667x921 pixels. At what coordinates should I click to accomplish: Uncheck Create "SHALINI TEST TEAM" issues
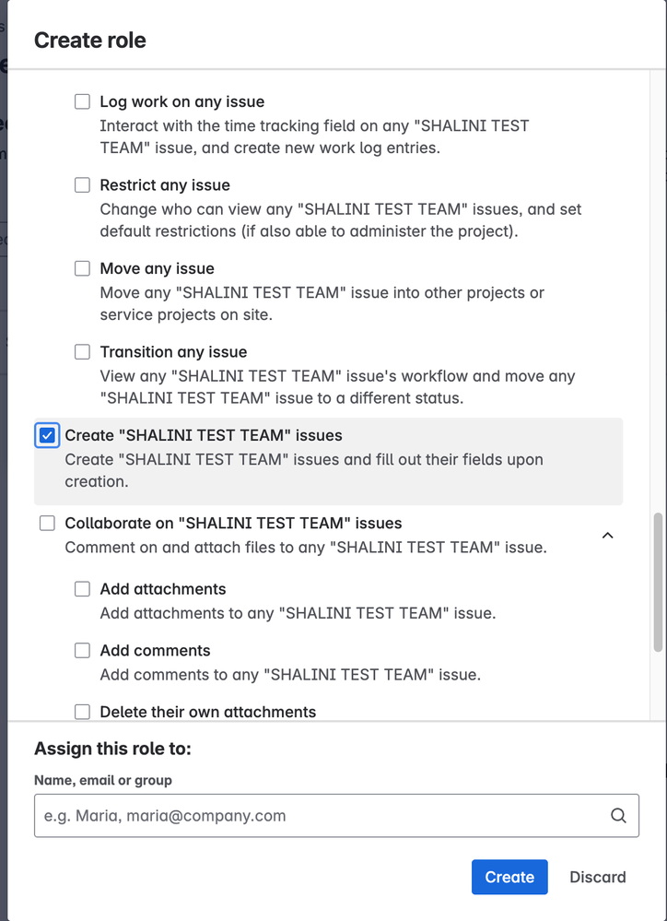click(46, 434)
